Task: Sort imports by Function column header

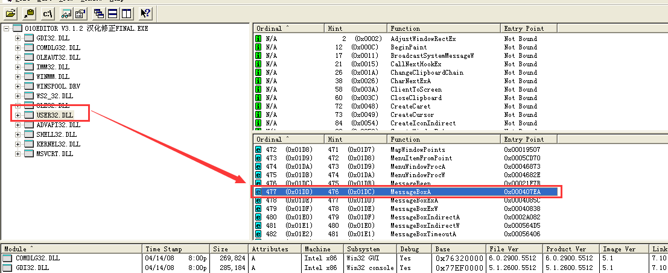Action: (444, 28)
